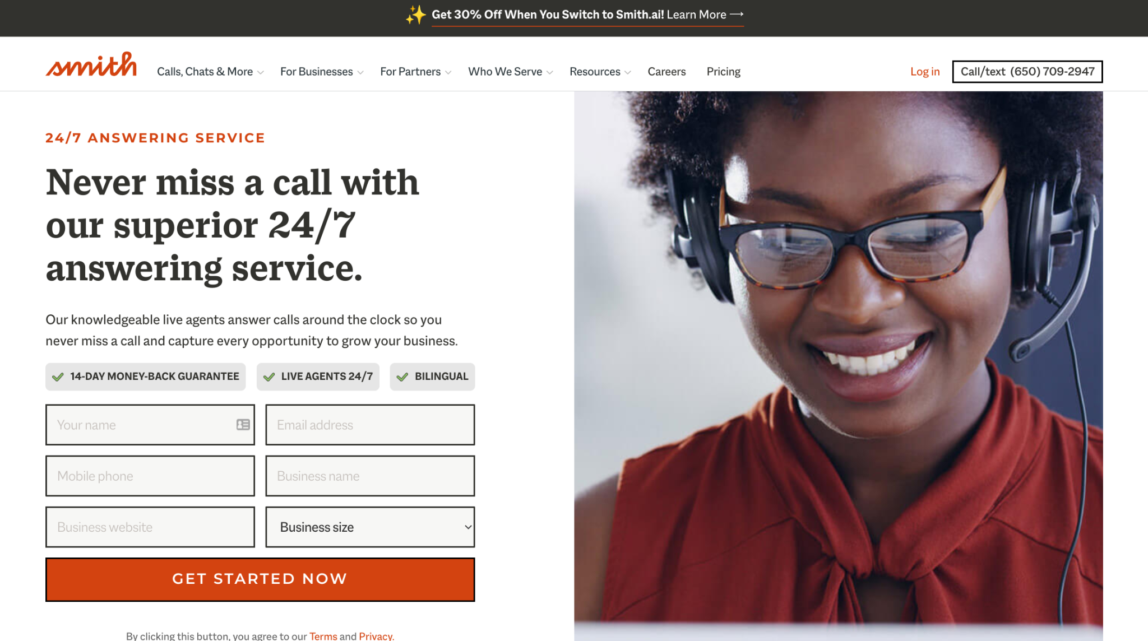This screenshot has height=641, width=1148.
Task: Expand the 'Calls, Chats & More' dropdown menu
Action: pos(210,71)
